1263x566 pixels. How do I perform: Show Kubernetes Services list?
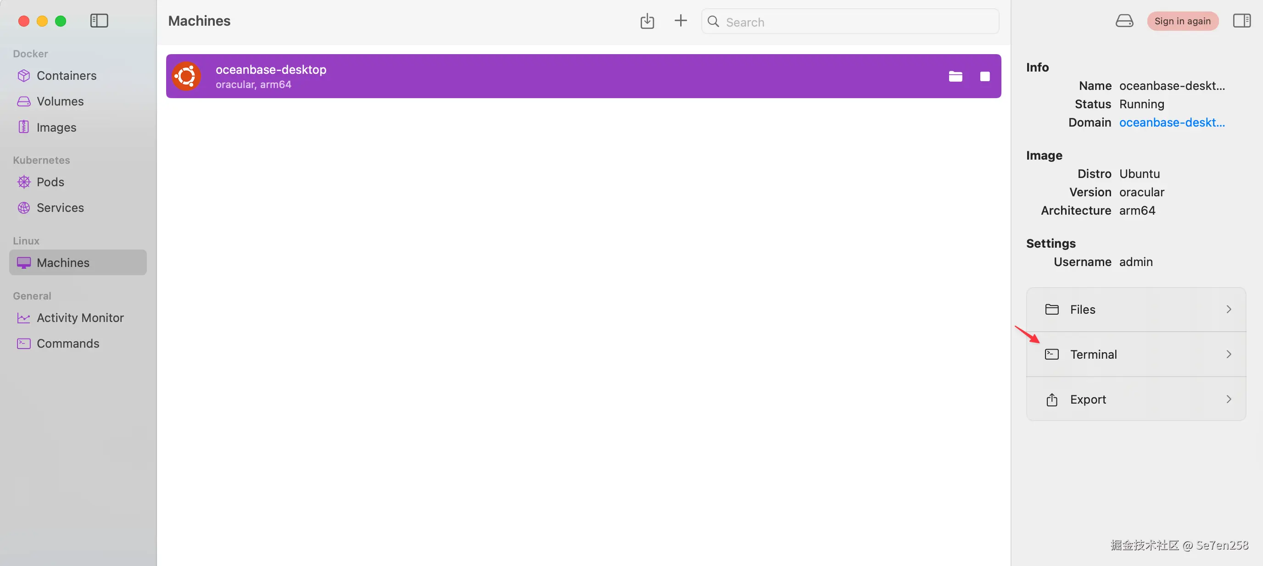click(60, 208)
